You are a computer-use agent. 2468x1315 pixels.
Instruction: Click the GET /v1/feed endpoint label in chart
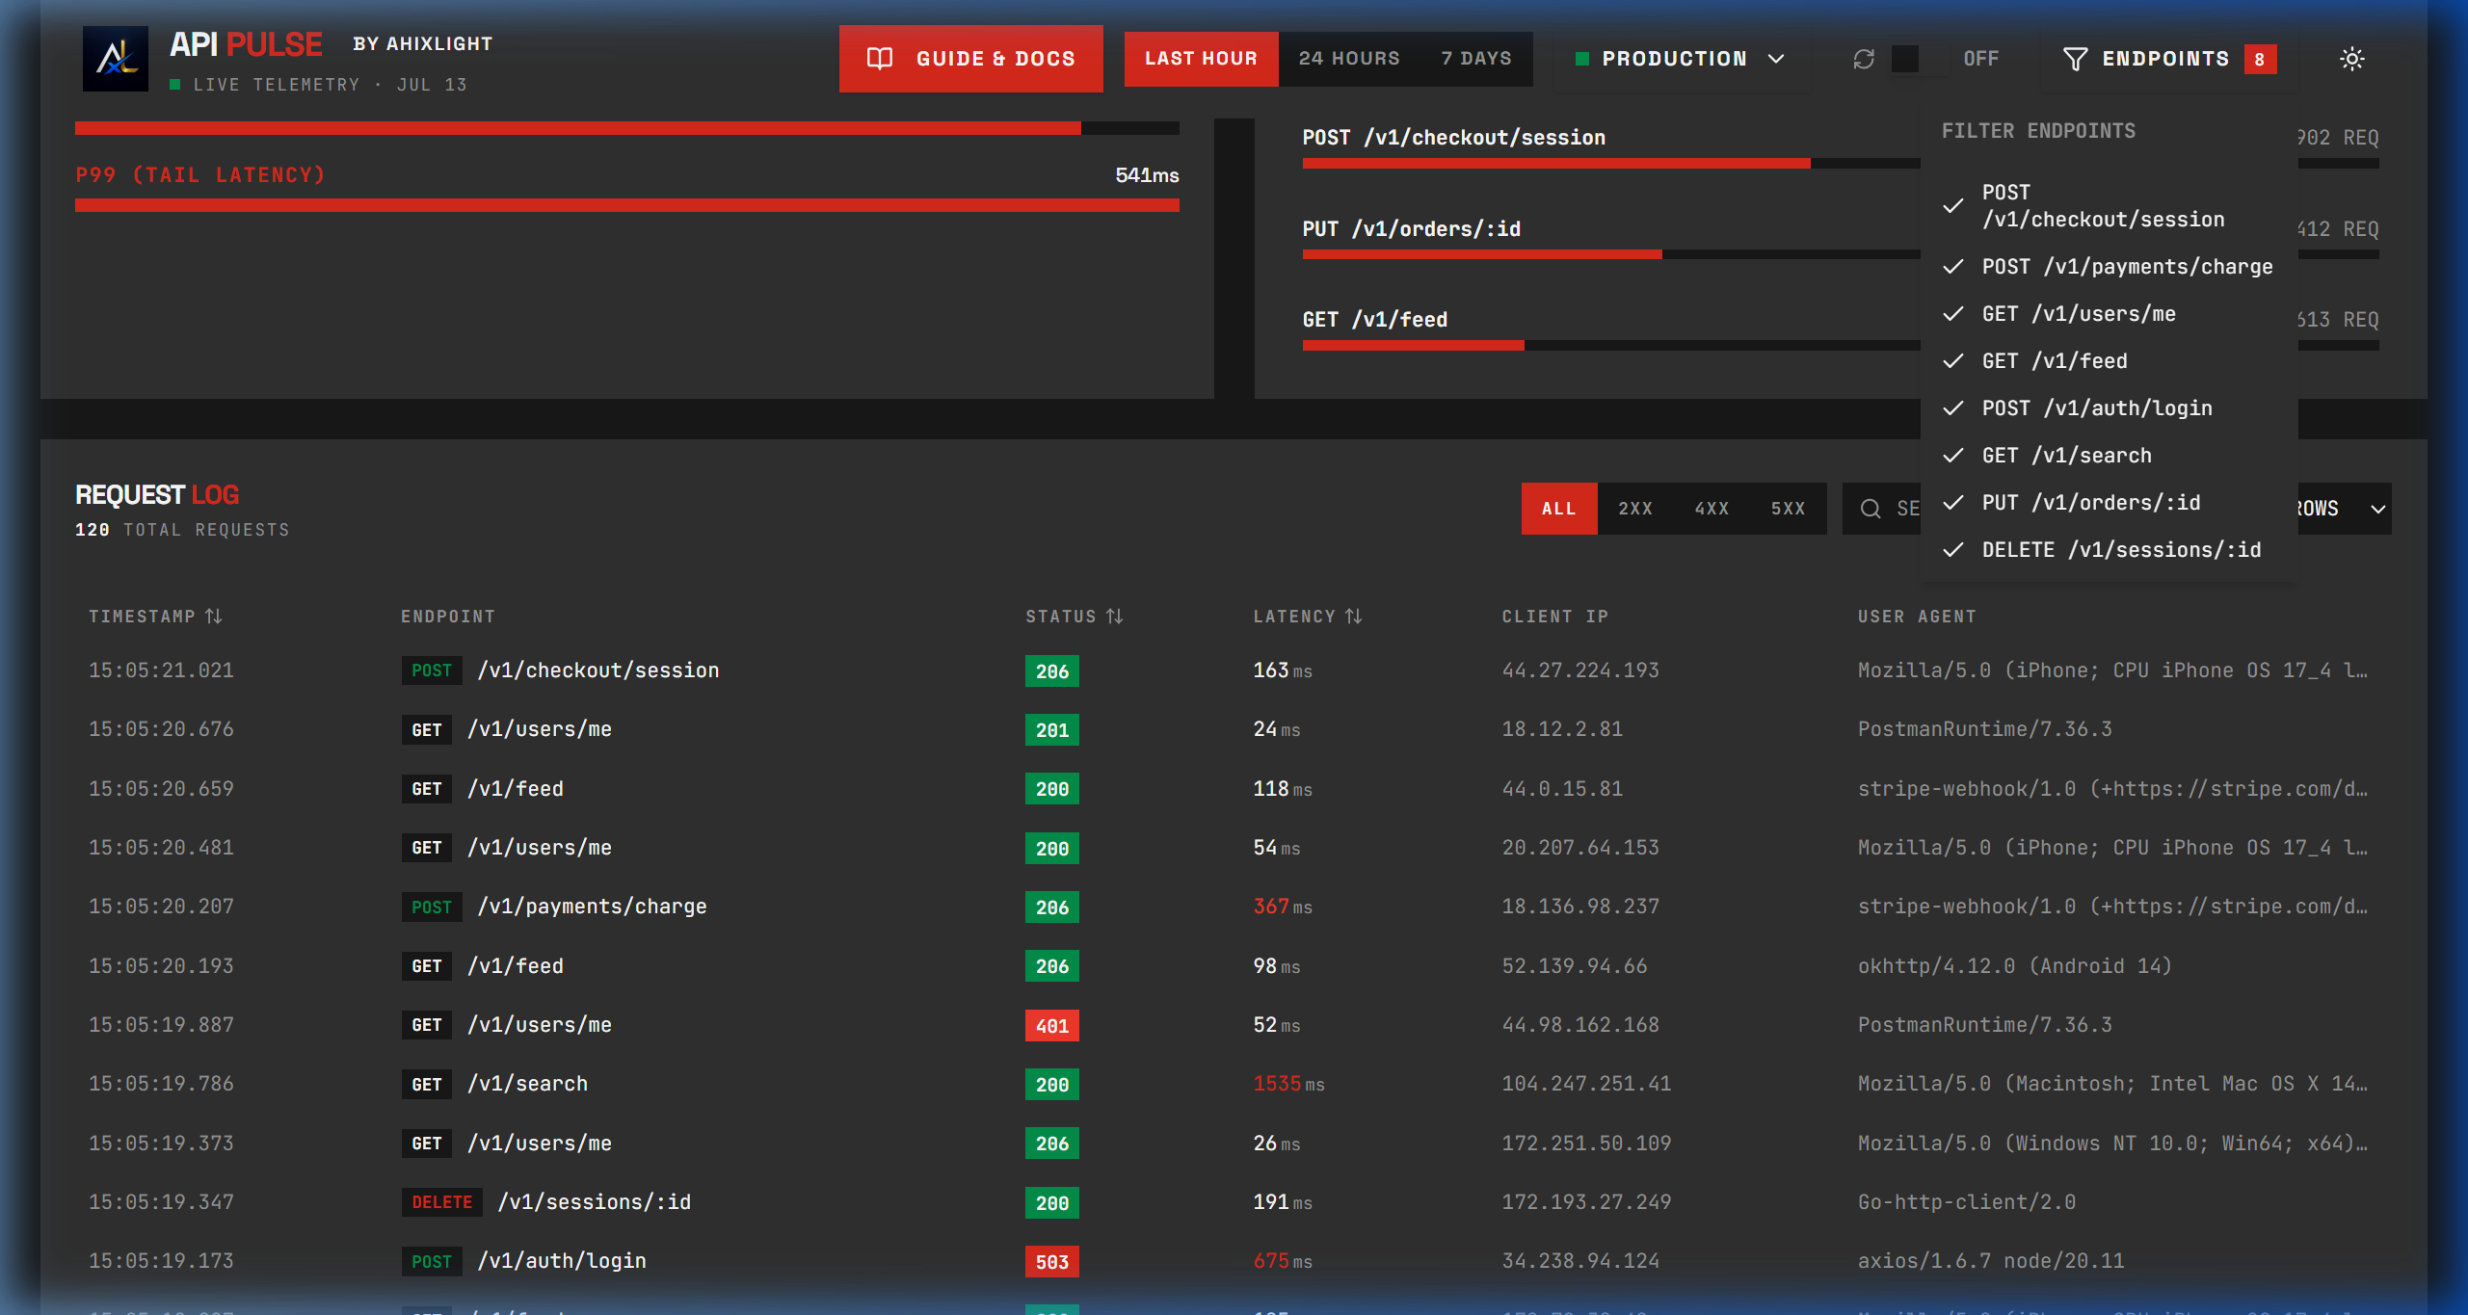coord(1374,320)
